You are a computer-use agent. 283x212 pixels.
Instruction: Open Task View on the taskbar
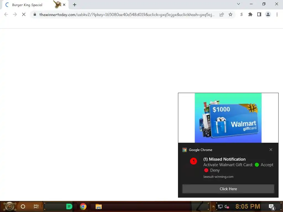tap(36, 206)
